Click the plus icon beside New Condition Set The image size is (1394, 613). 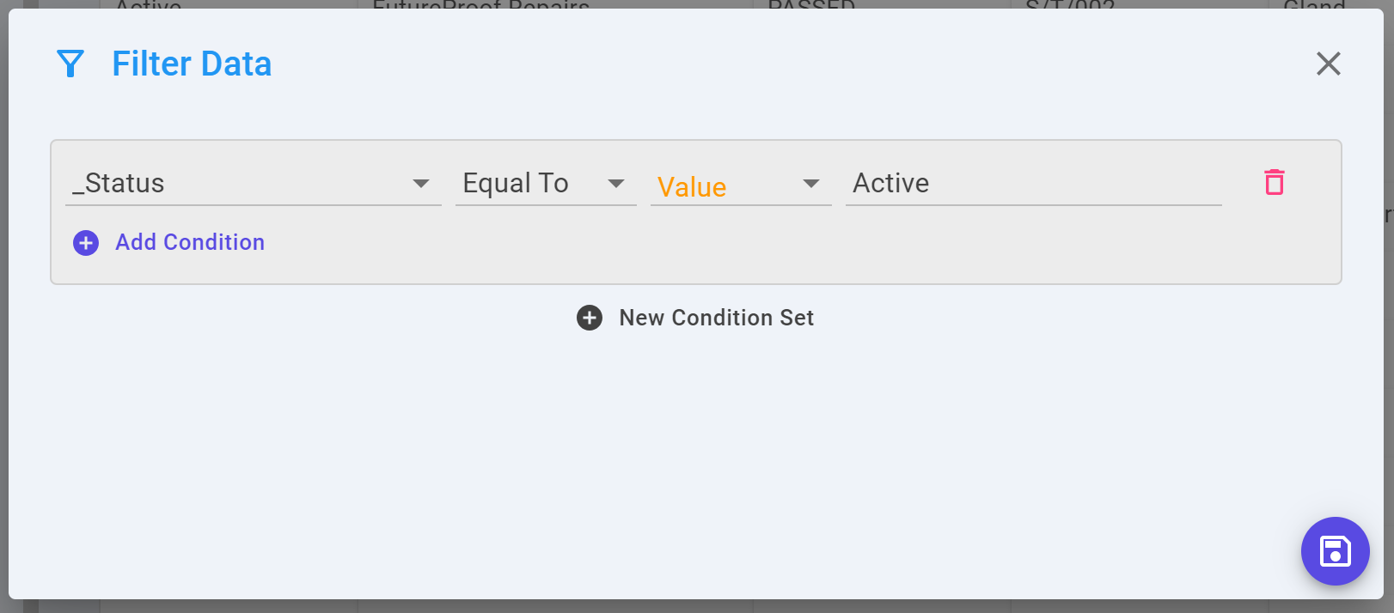coord(590,318)
